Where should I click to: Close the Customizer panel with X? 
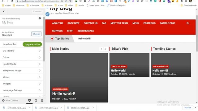click(3, 11)
